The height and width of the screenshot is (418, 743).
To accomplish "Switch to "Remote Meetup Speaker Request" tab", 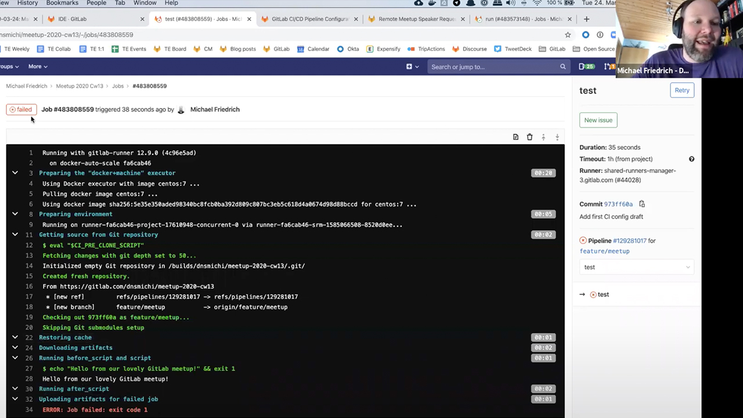I will [417, 19].
